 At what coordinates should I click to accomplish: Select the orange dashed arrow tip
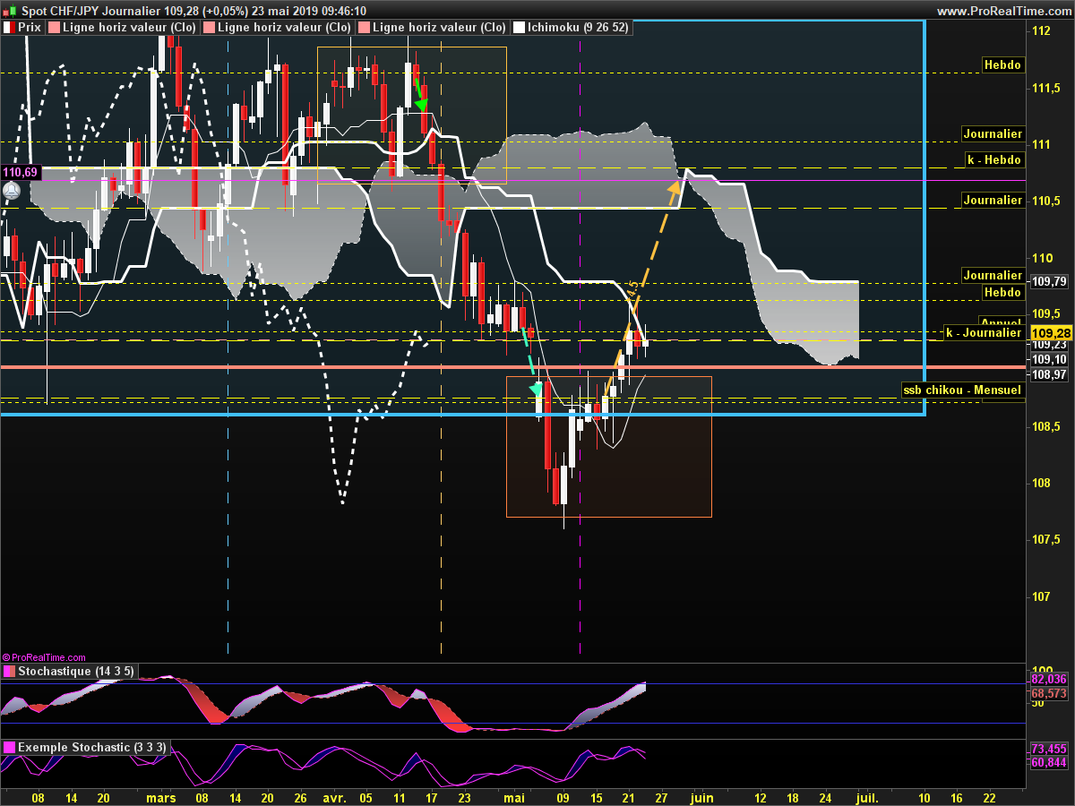(x=672, y=185)
